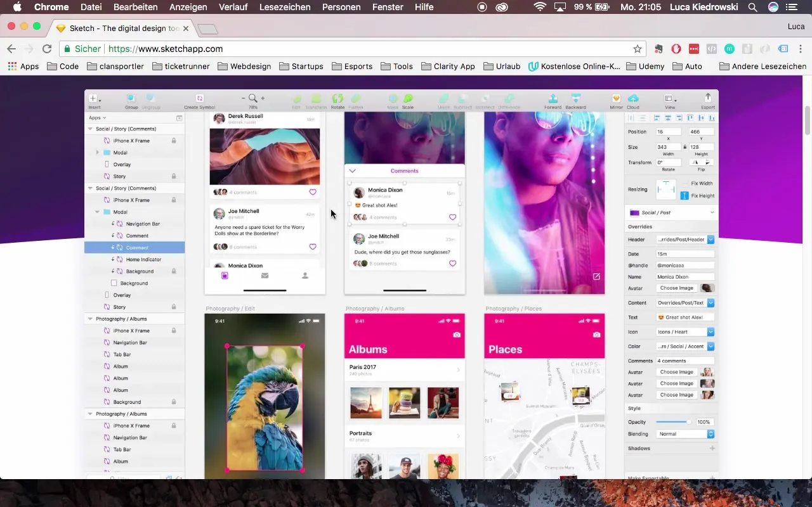Viewport: 812px width, 507px height.
Task: Select the highlighted Comment layer
Action: pyautogui.click(x=134, y=248)
